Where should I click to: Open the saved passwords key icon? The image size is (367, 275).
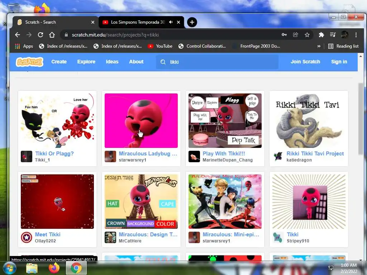pos(284,35)
